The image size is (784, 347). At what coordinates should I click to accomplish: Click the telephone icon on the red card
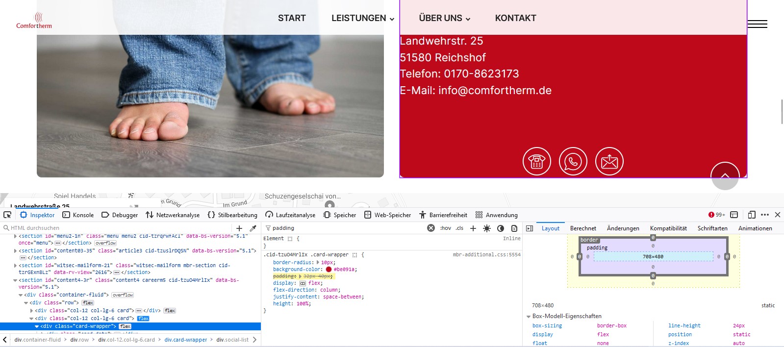coord(536,161)
